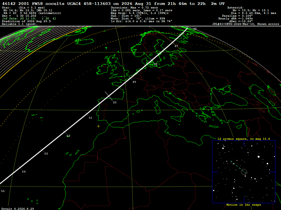Click the brightest star in the finder chart

coord(258,157)
